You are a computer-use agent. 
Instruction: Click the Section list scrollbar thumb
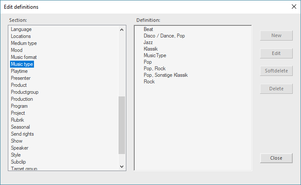click(x=122, y=125)
